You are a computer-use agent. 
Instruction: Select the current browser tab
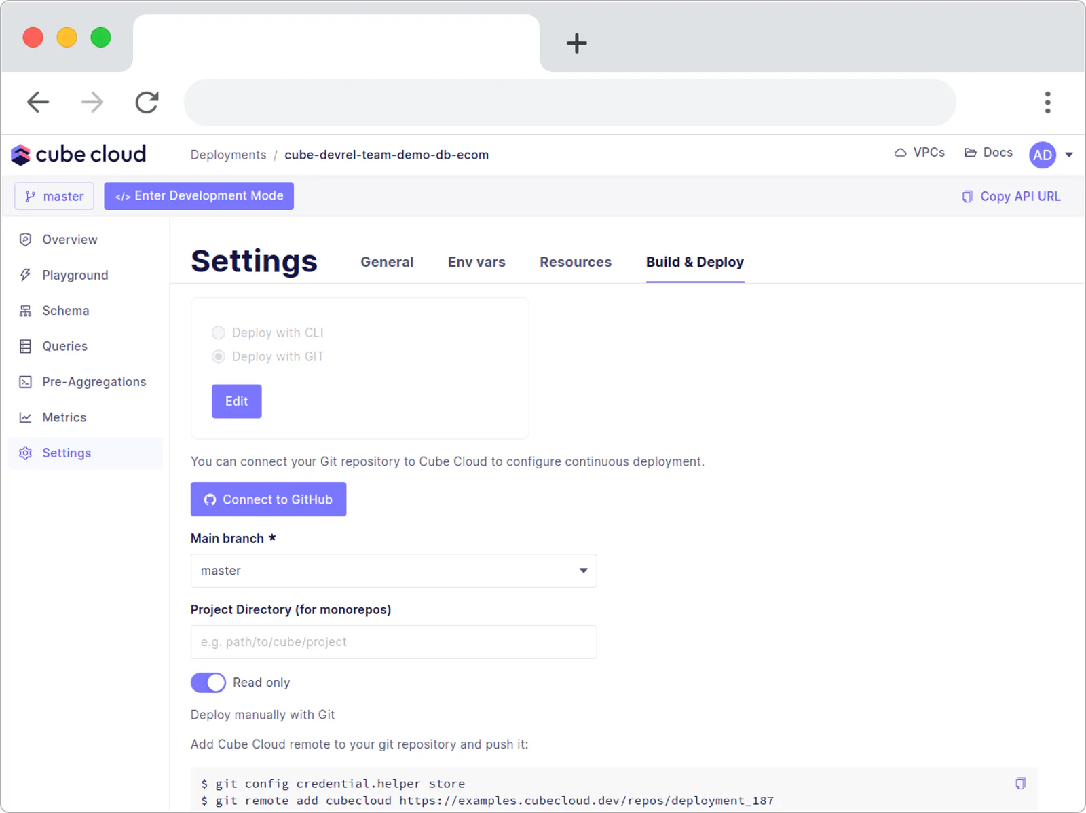tap(337, 43)
